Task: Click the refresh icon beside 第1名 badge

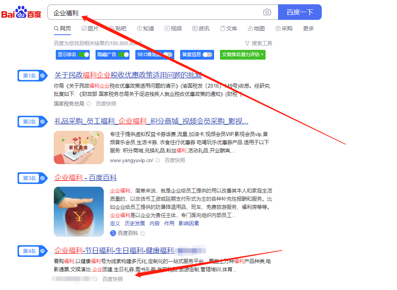Action: (43, 76)
